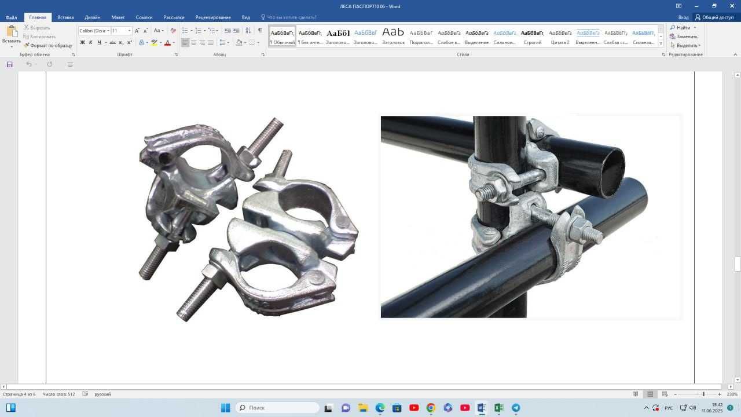Click the Общий доступ share button
This screenshot has height=417, width=741.
point(714,17)
